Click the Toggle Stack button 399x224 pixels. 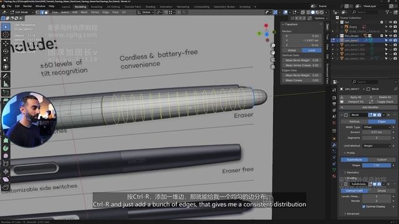coord(383,102)
